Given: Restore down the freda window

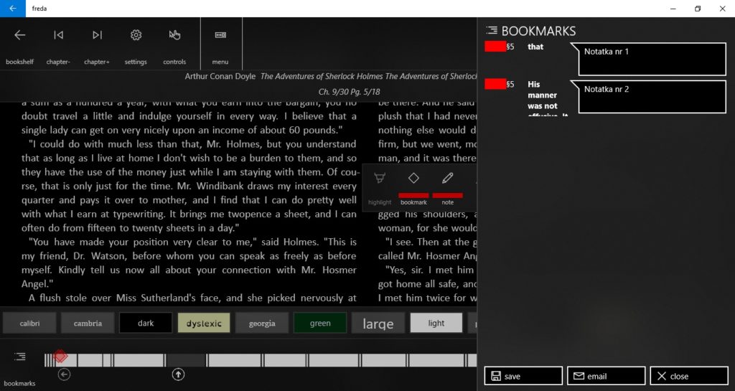Looking at the screenshot, I should pos(698,9).
